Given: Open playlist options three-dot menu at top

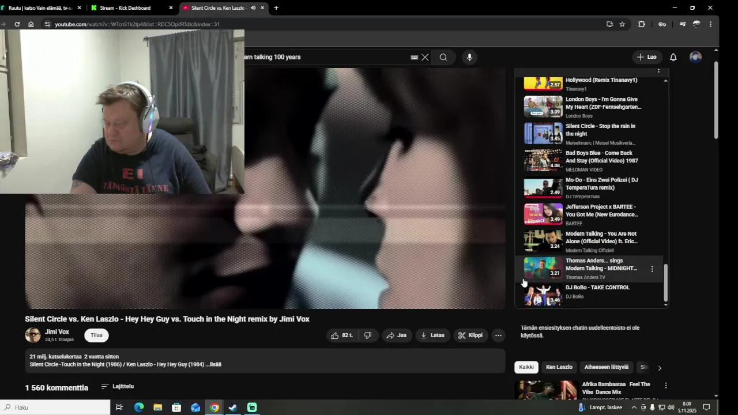Looking at the screenshot, I should pos(658,70).
